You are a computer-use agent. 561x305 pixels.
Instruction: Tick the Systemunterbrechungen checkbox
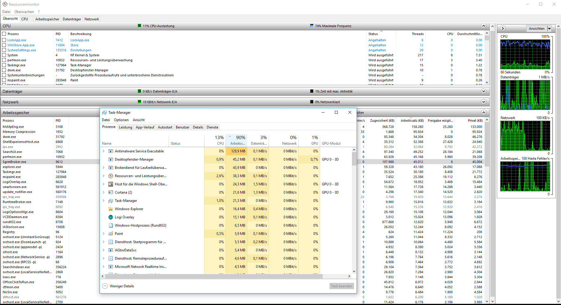(4, 75)
